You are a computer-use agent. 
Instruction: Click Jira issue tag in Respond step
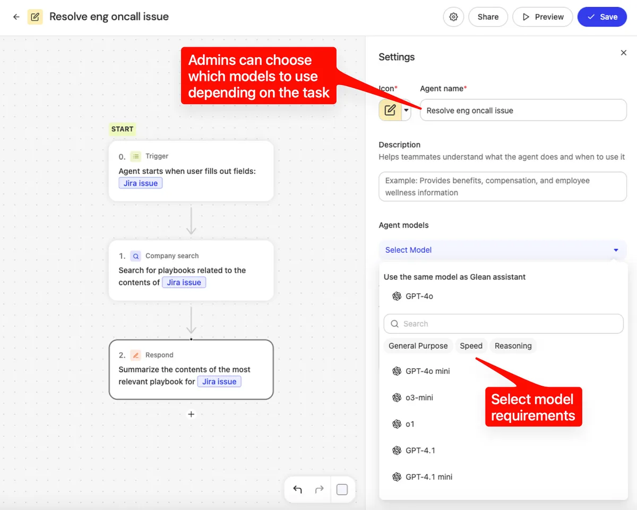219,382
